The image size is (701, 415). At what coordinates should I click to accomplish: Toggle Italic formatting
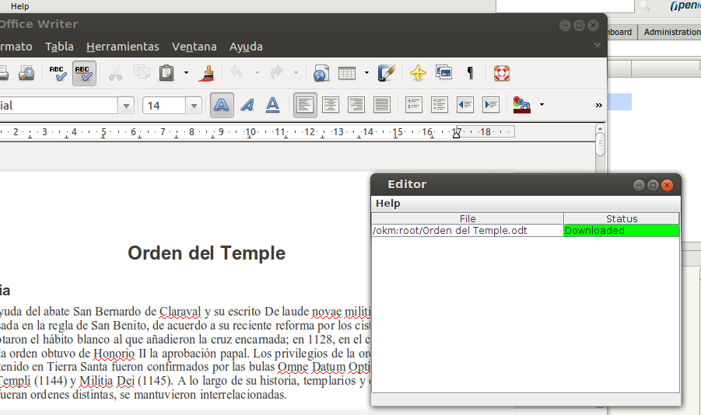pyautogui.click(x=247, y=105)
